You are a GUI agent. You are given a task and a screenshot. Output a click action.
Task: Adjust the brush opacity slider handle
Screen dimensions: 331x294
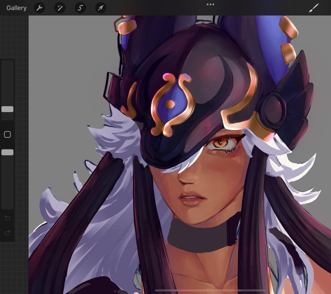(7, 152)
